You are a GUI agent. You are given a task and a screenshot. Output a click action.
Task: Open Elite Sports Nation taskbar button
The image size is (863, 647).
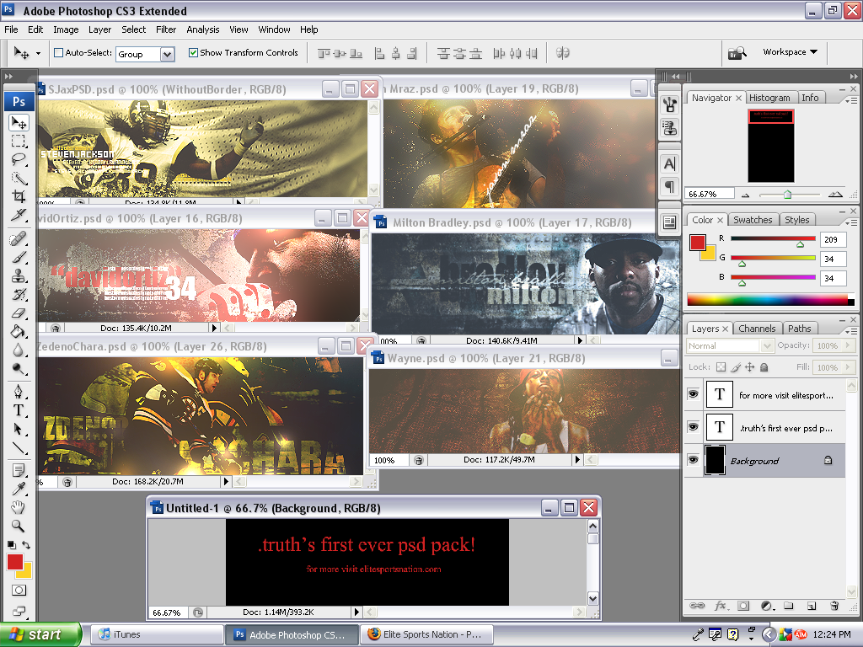tap(426, 634)
